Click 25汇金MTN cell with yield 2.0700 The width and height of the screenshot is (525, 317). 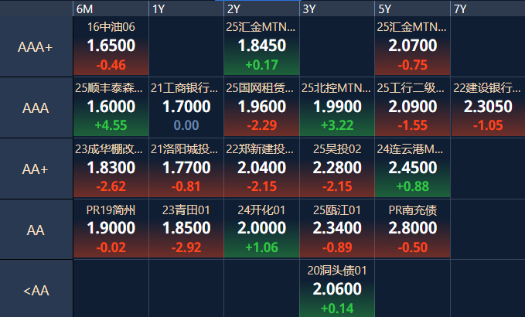[413, 46]
